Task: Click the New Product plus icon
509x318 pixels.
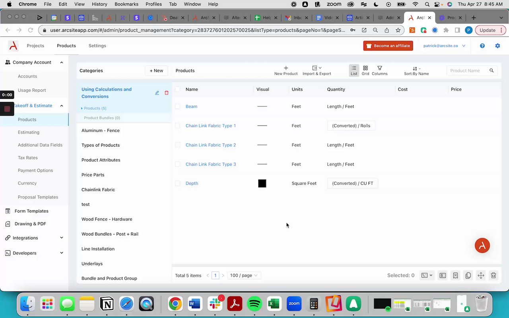Action: tap(286, 68)
